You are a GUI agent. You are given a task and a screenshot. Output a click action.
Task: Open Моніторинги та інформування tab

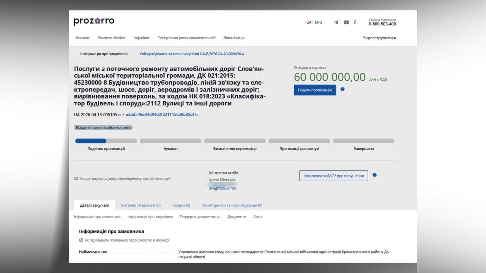coord(232,205)
